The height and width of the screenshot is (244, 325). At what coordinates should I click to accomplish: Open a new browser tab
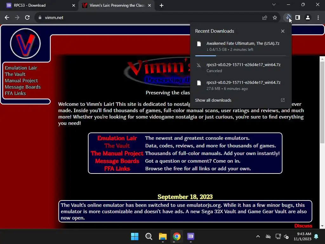162,5
